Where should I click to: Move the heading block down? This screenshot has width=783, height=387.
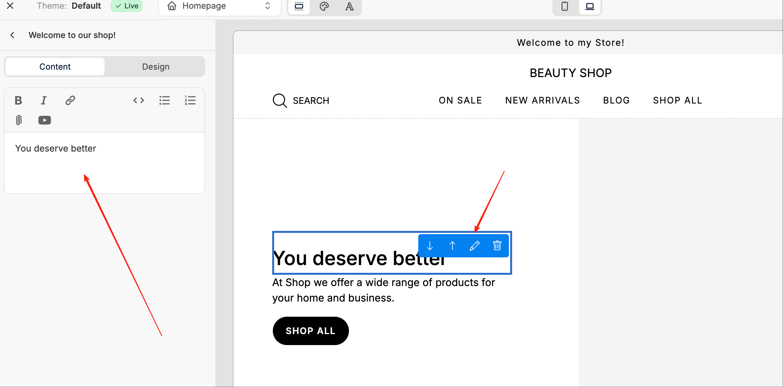[430, 246]
